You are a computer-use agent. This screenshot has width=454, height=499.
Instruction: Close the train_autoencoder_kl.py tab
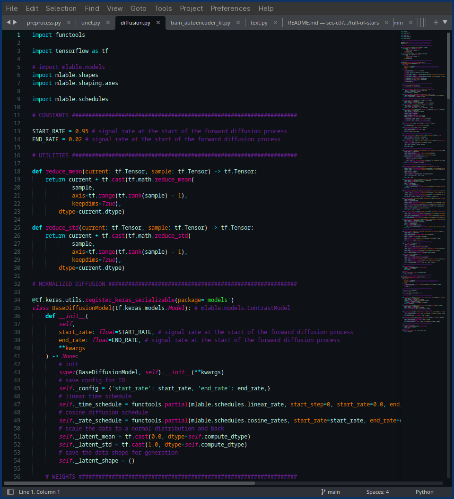click(238, 22)
